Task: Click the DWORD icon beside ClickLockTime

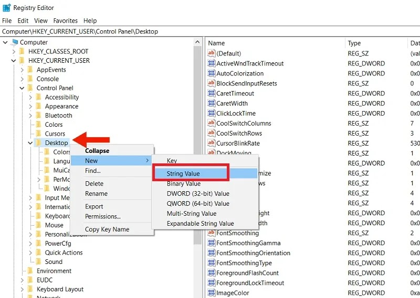Action: (x=212, y=113)
